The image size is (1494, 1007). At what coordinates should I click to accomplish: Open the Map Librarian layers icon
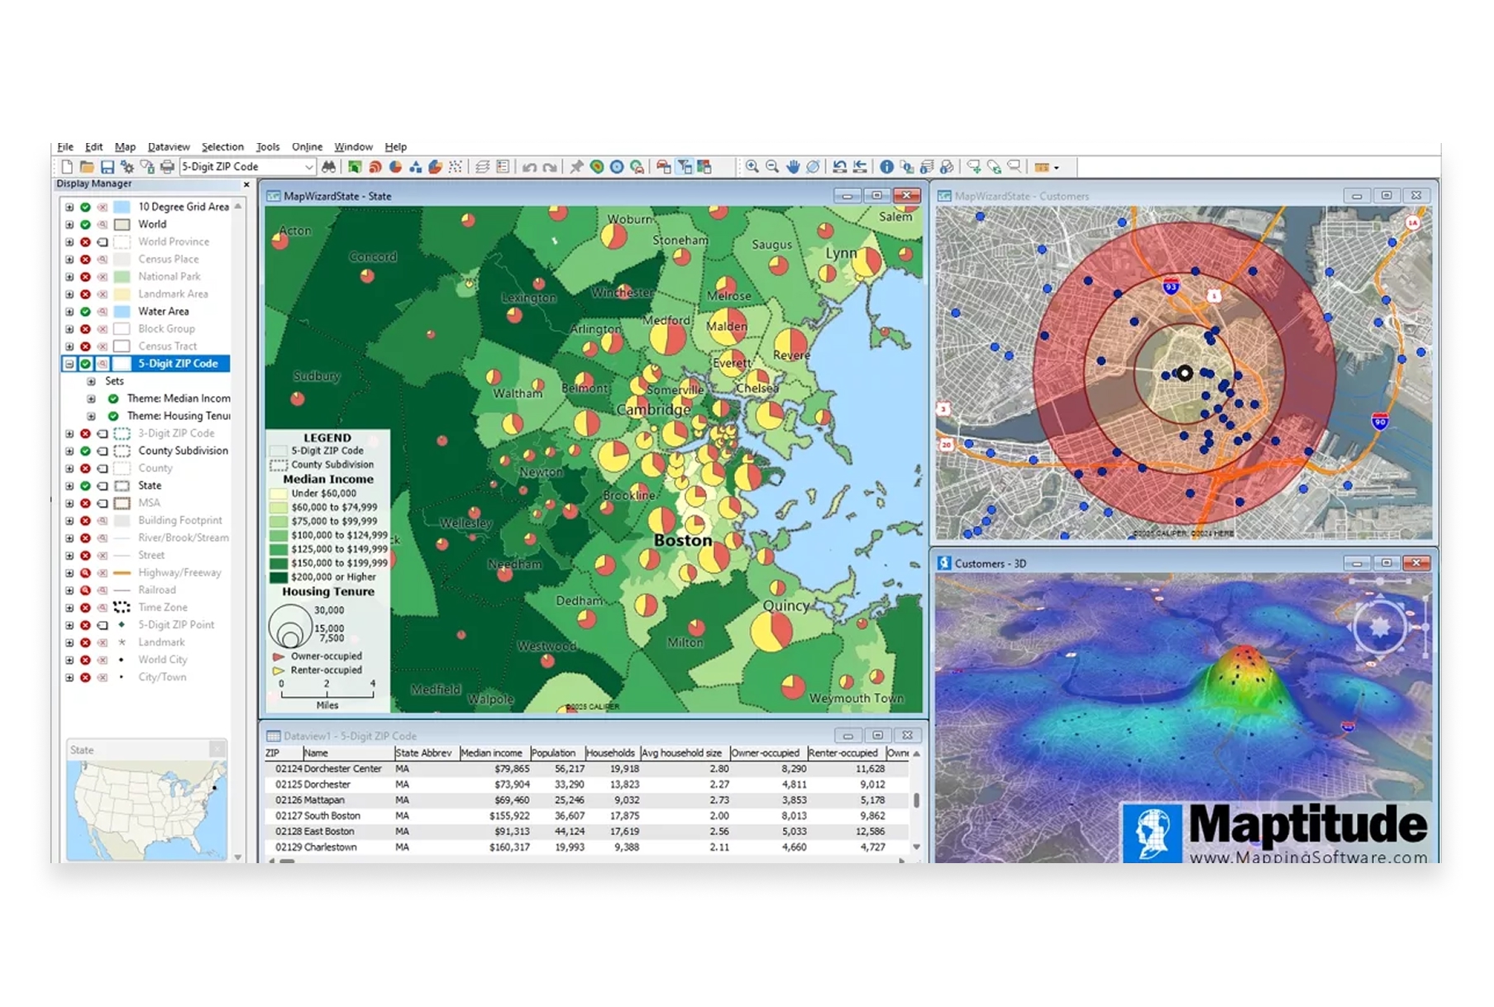pos(484,166)
